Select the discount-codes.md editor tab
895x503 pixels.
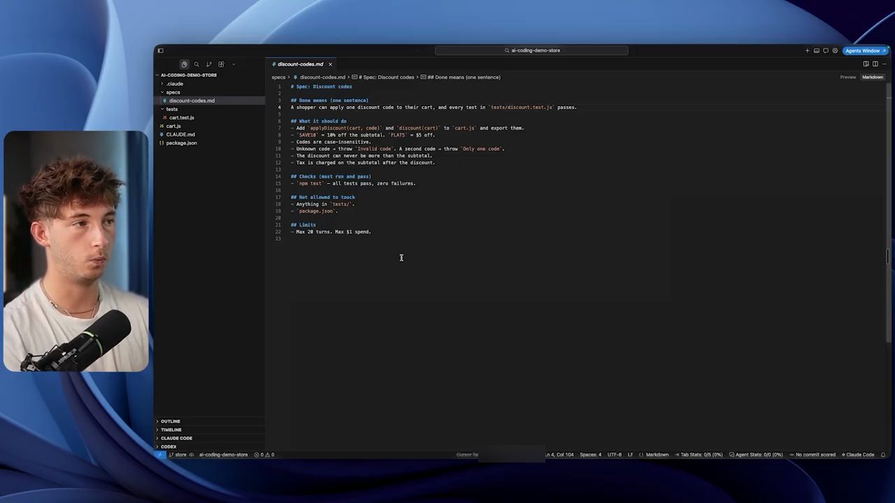tap(302, 64)
